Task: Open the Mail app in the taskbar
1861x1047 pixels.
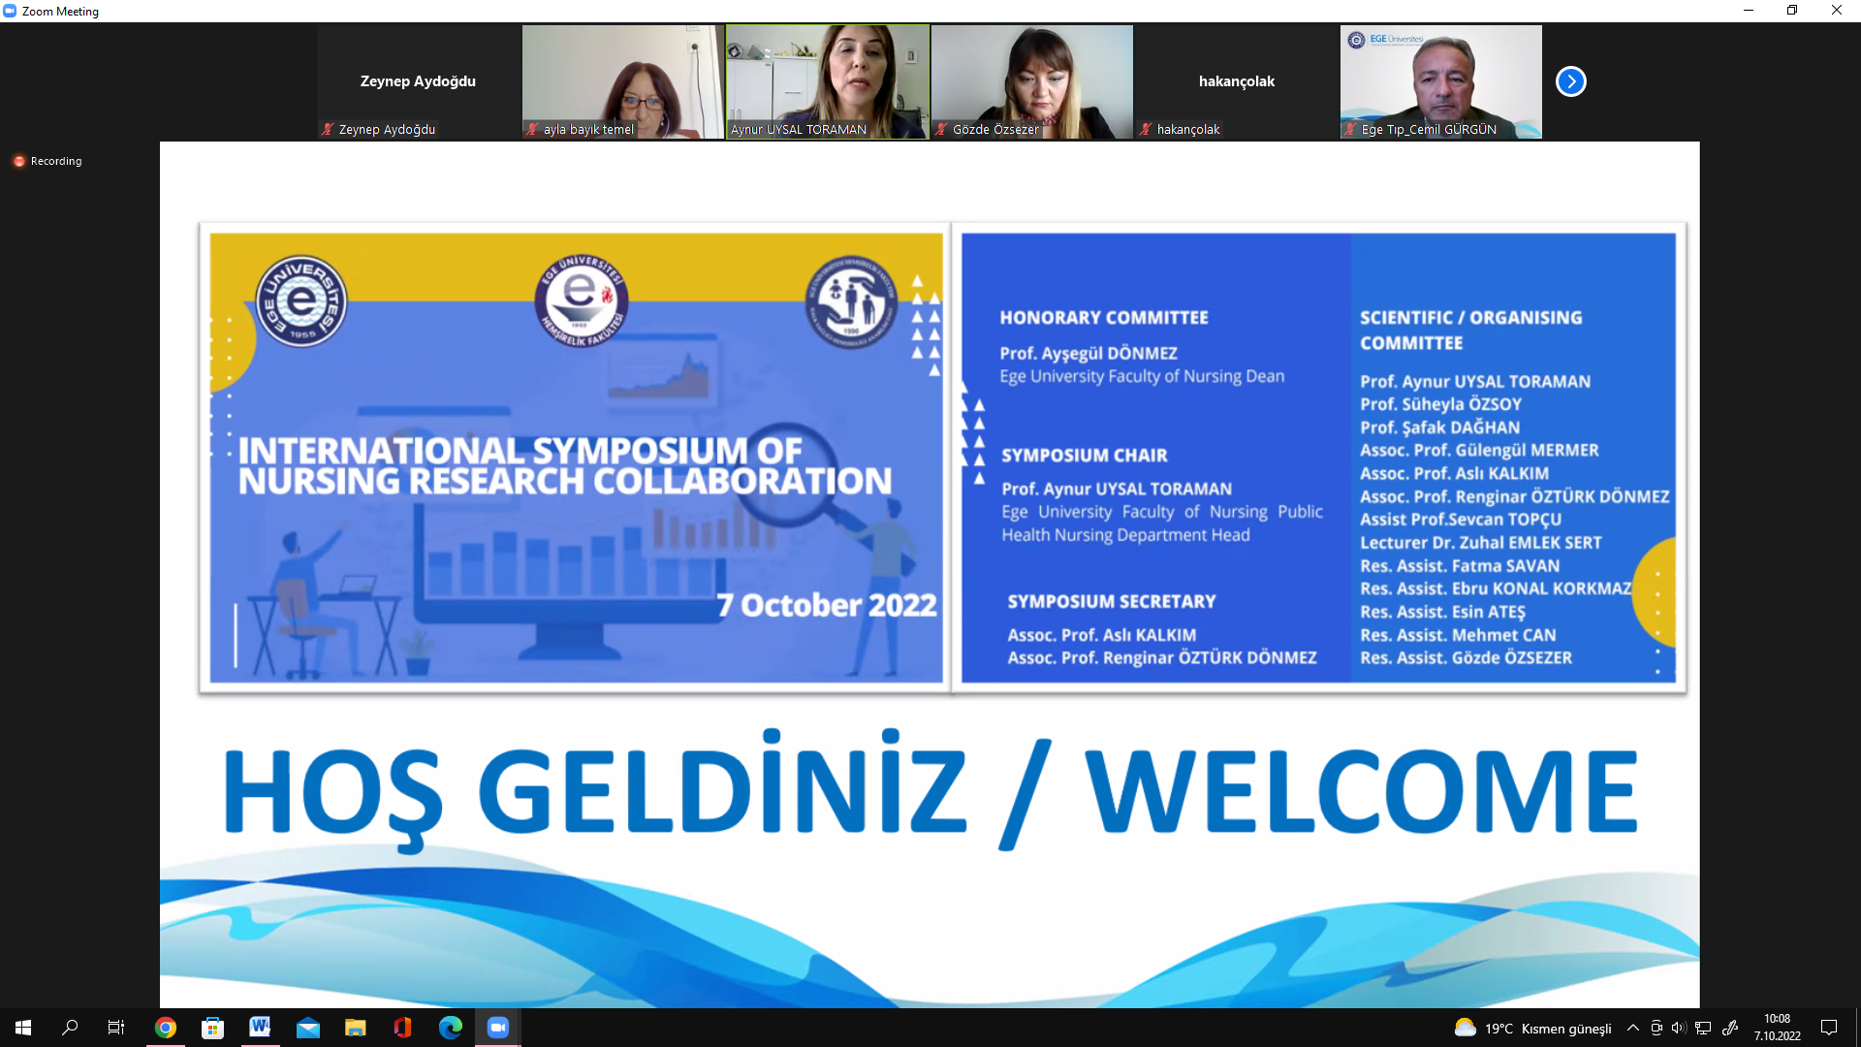Action: (x=307, y=1028)
